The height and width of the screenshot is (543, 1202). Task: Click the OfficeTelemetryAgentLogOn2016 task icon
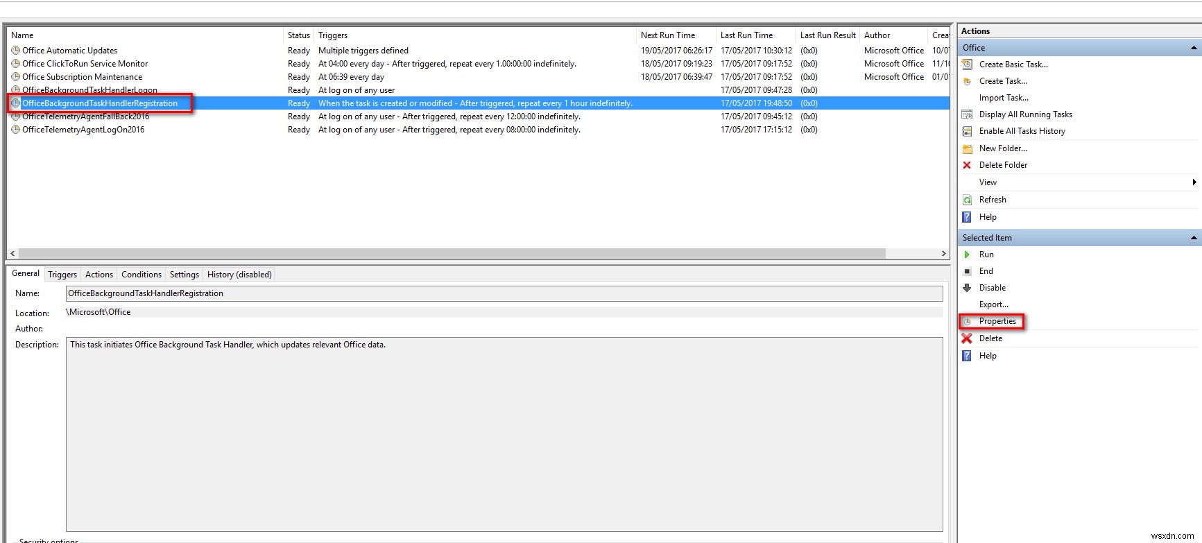coord(15,130)
